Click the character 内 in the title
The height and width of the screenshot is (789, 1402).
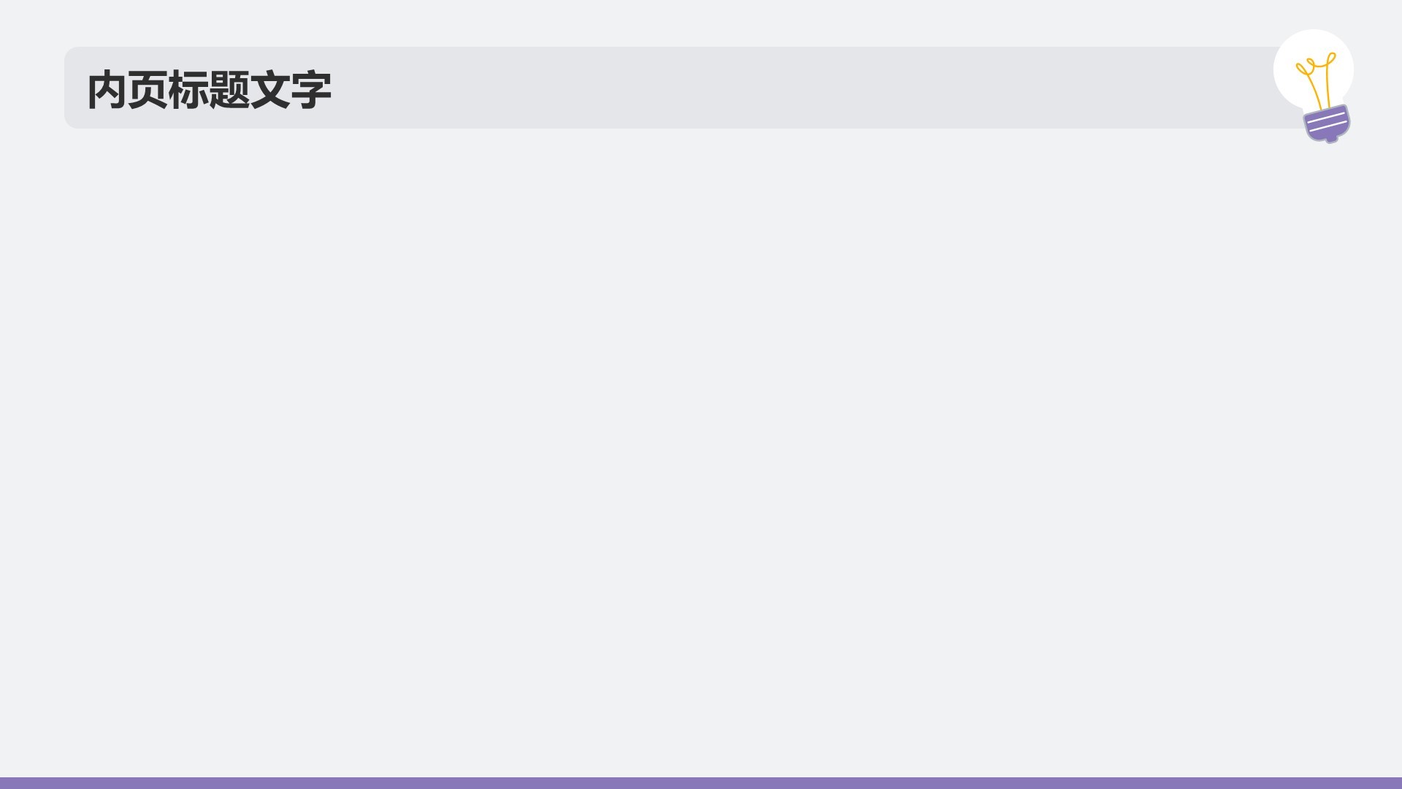(x=107, y=90)
